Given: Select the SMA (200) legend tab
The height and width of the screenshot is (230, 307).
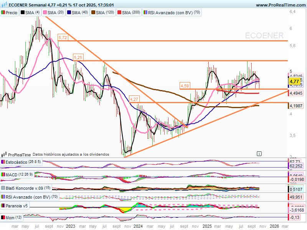Looking at the screenshot, I should pos(129,13).
